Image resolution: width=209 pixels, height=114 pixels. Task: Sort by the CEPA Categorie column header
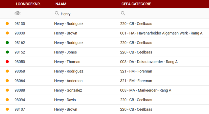[x=136, y=4]
